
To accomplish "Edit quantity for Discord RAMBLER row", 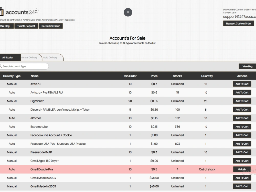I will (206, 110).
